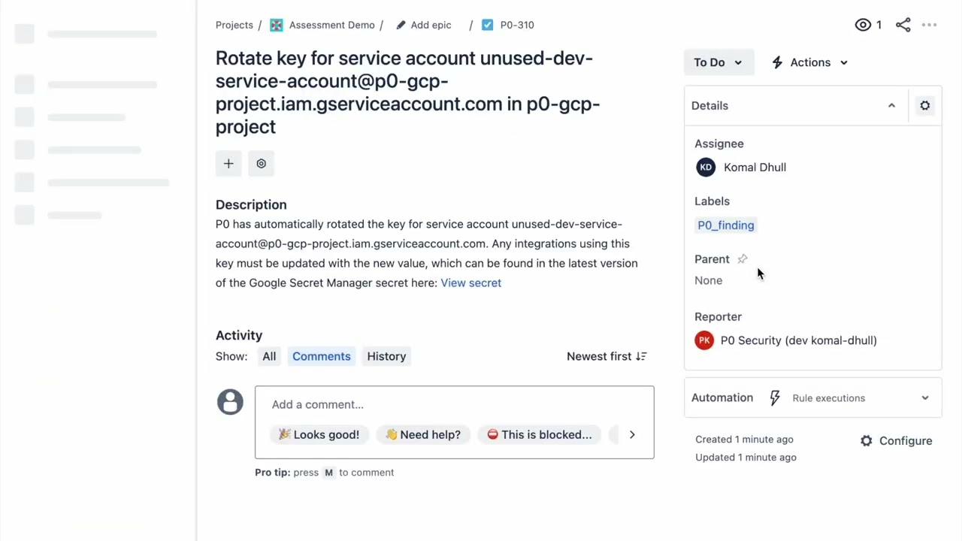The image size is (962, 541).
Task: Click the watchers eye icon
Action: pyautogui.click(x=863, y=25)
